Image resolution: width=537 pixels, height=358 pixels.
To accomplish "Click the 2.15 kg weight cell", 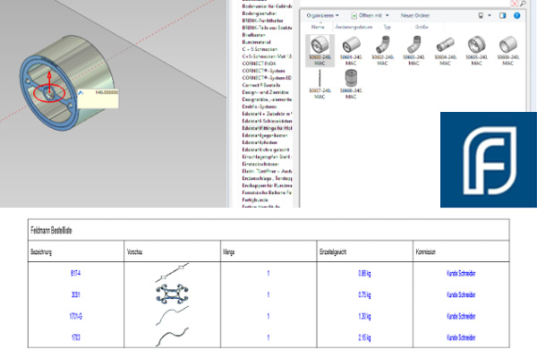I will point(364,337).
